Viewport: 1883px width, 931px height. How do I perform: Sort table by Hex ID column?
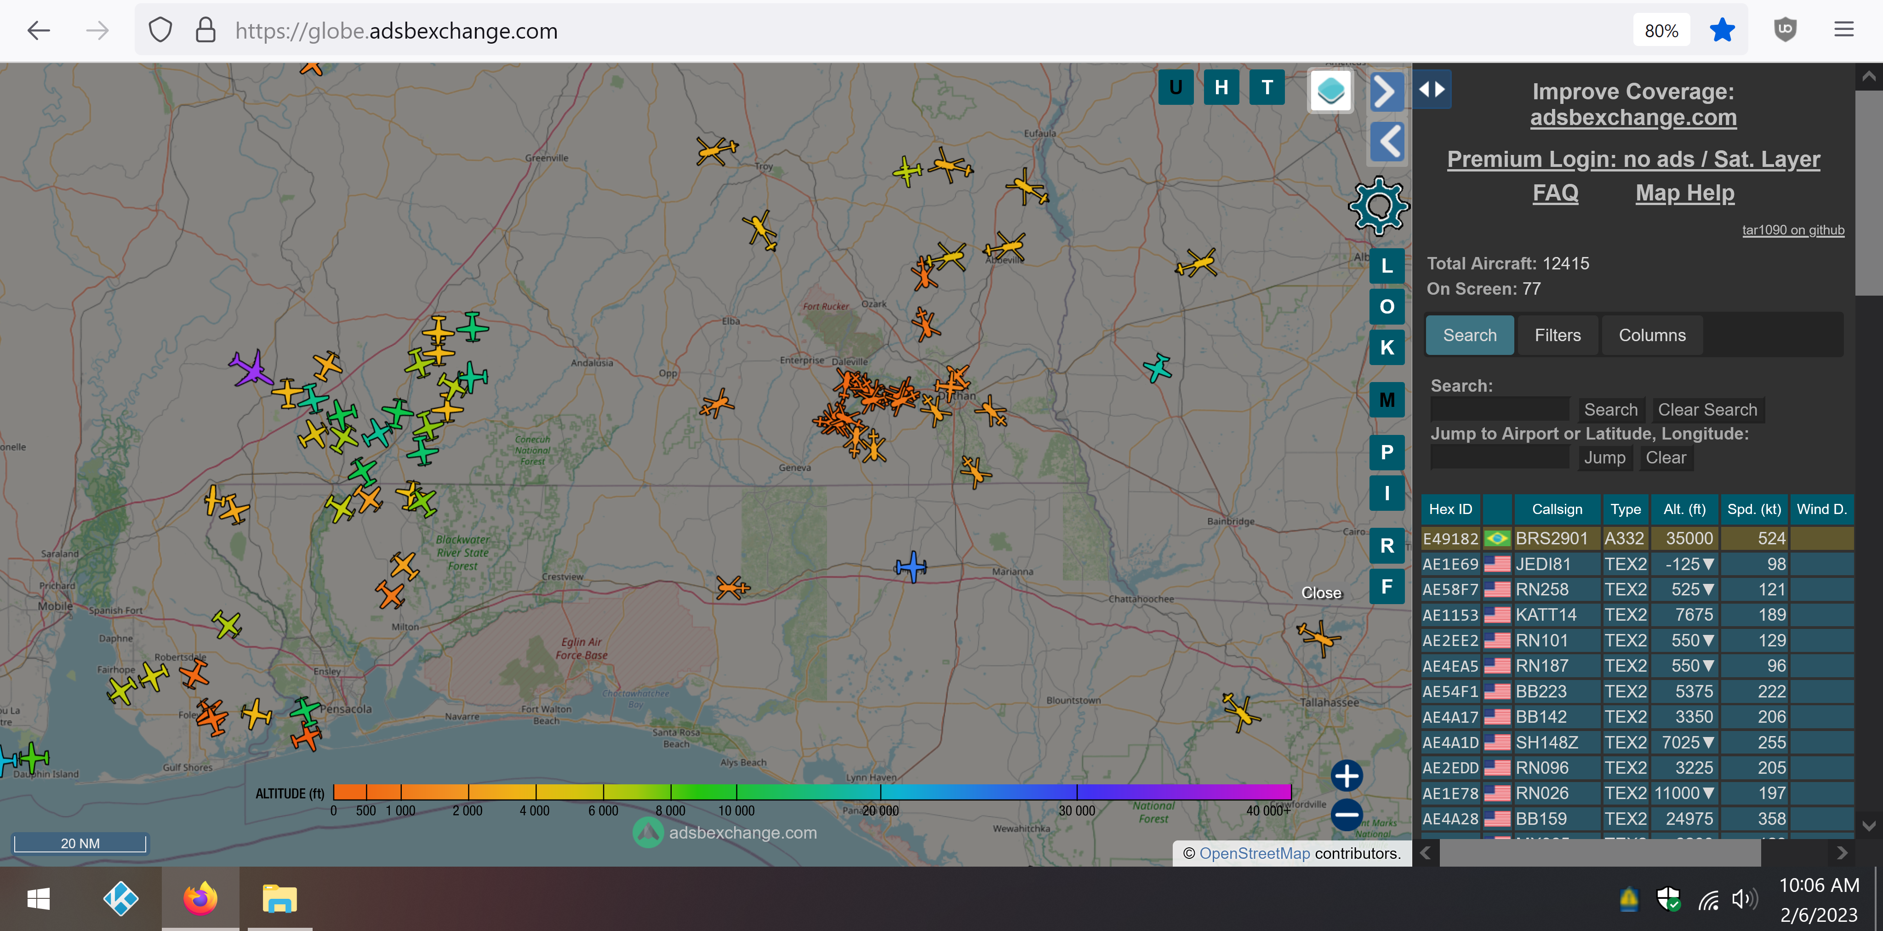click(1450, 509)
